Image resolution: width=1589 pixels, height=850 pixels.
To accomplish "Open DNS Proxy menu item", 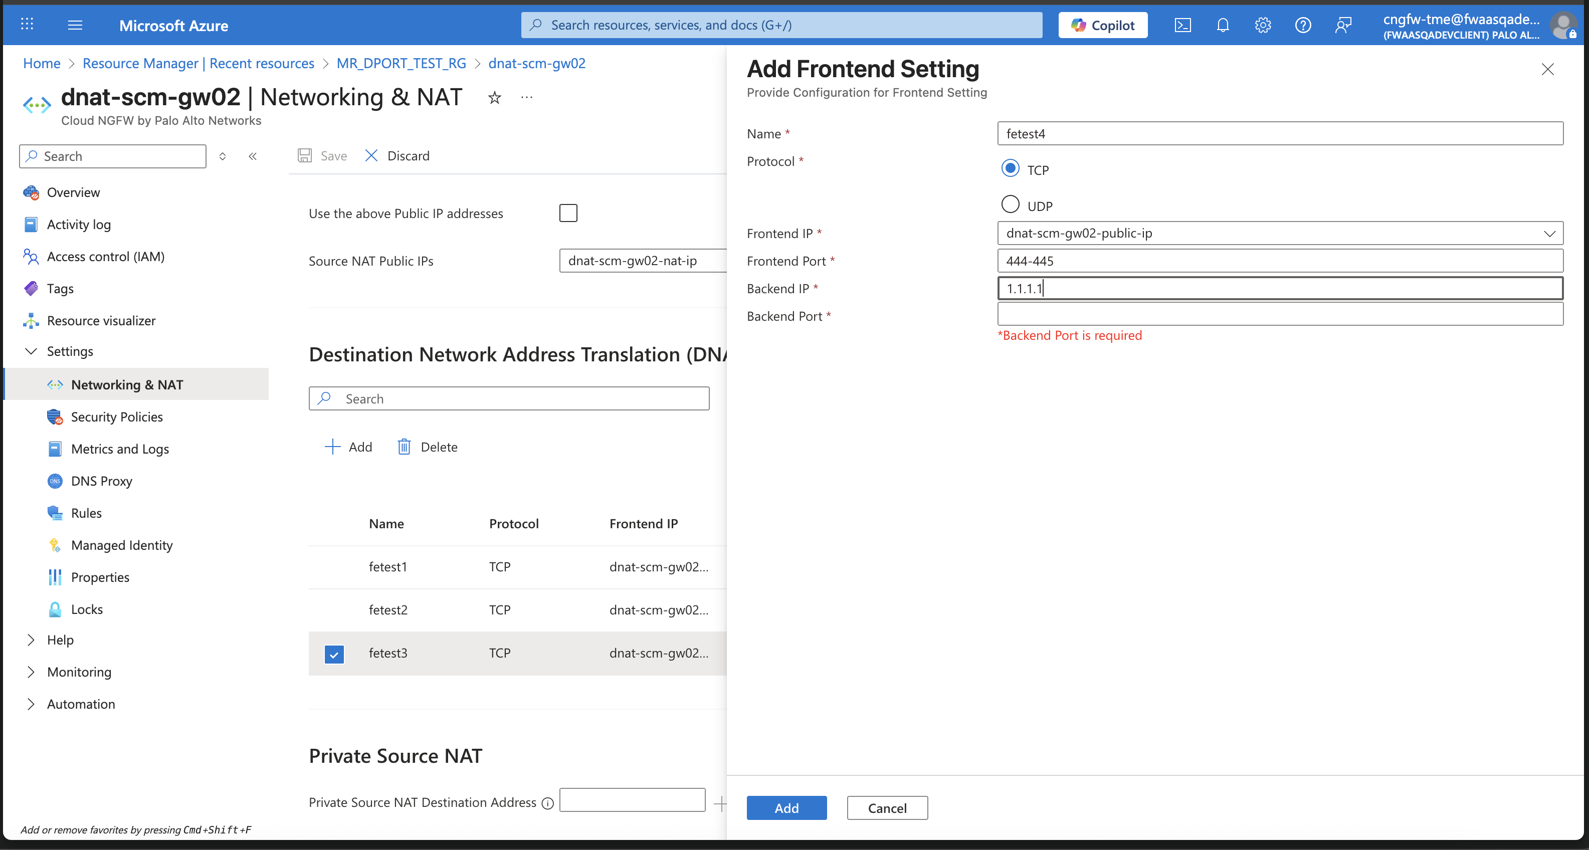I will tap(102, 481).
